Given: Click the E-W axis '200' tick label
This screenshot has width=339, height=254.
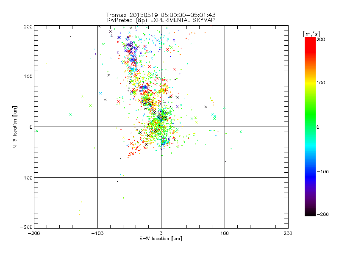Looking at the screenshot, I should coord(288,233).
